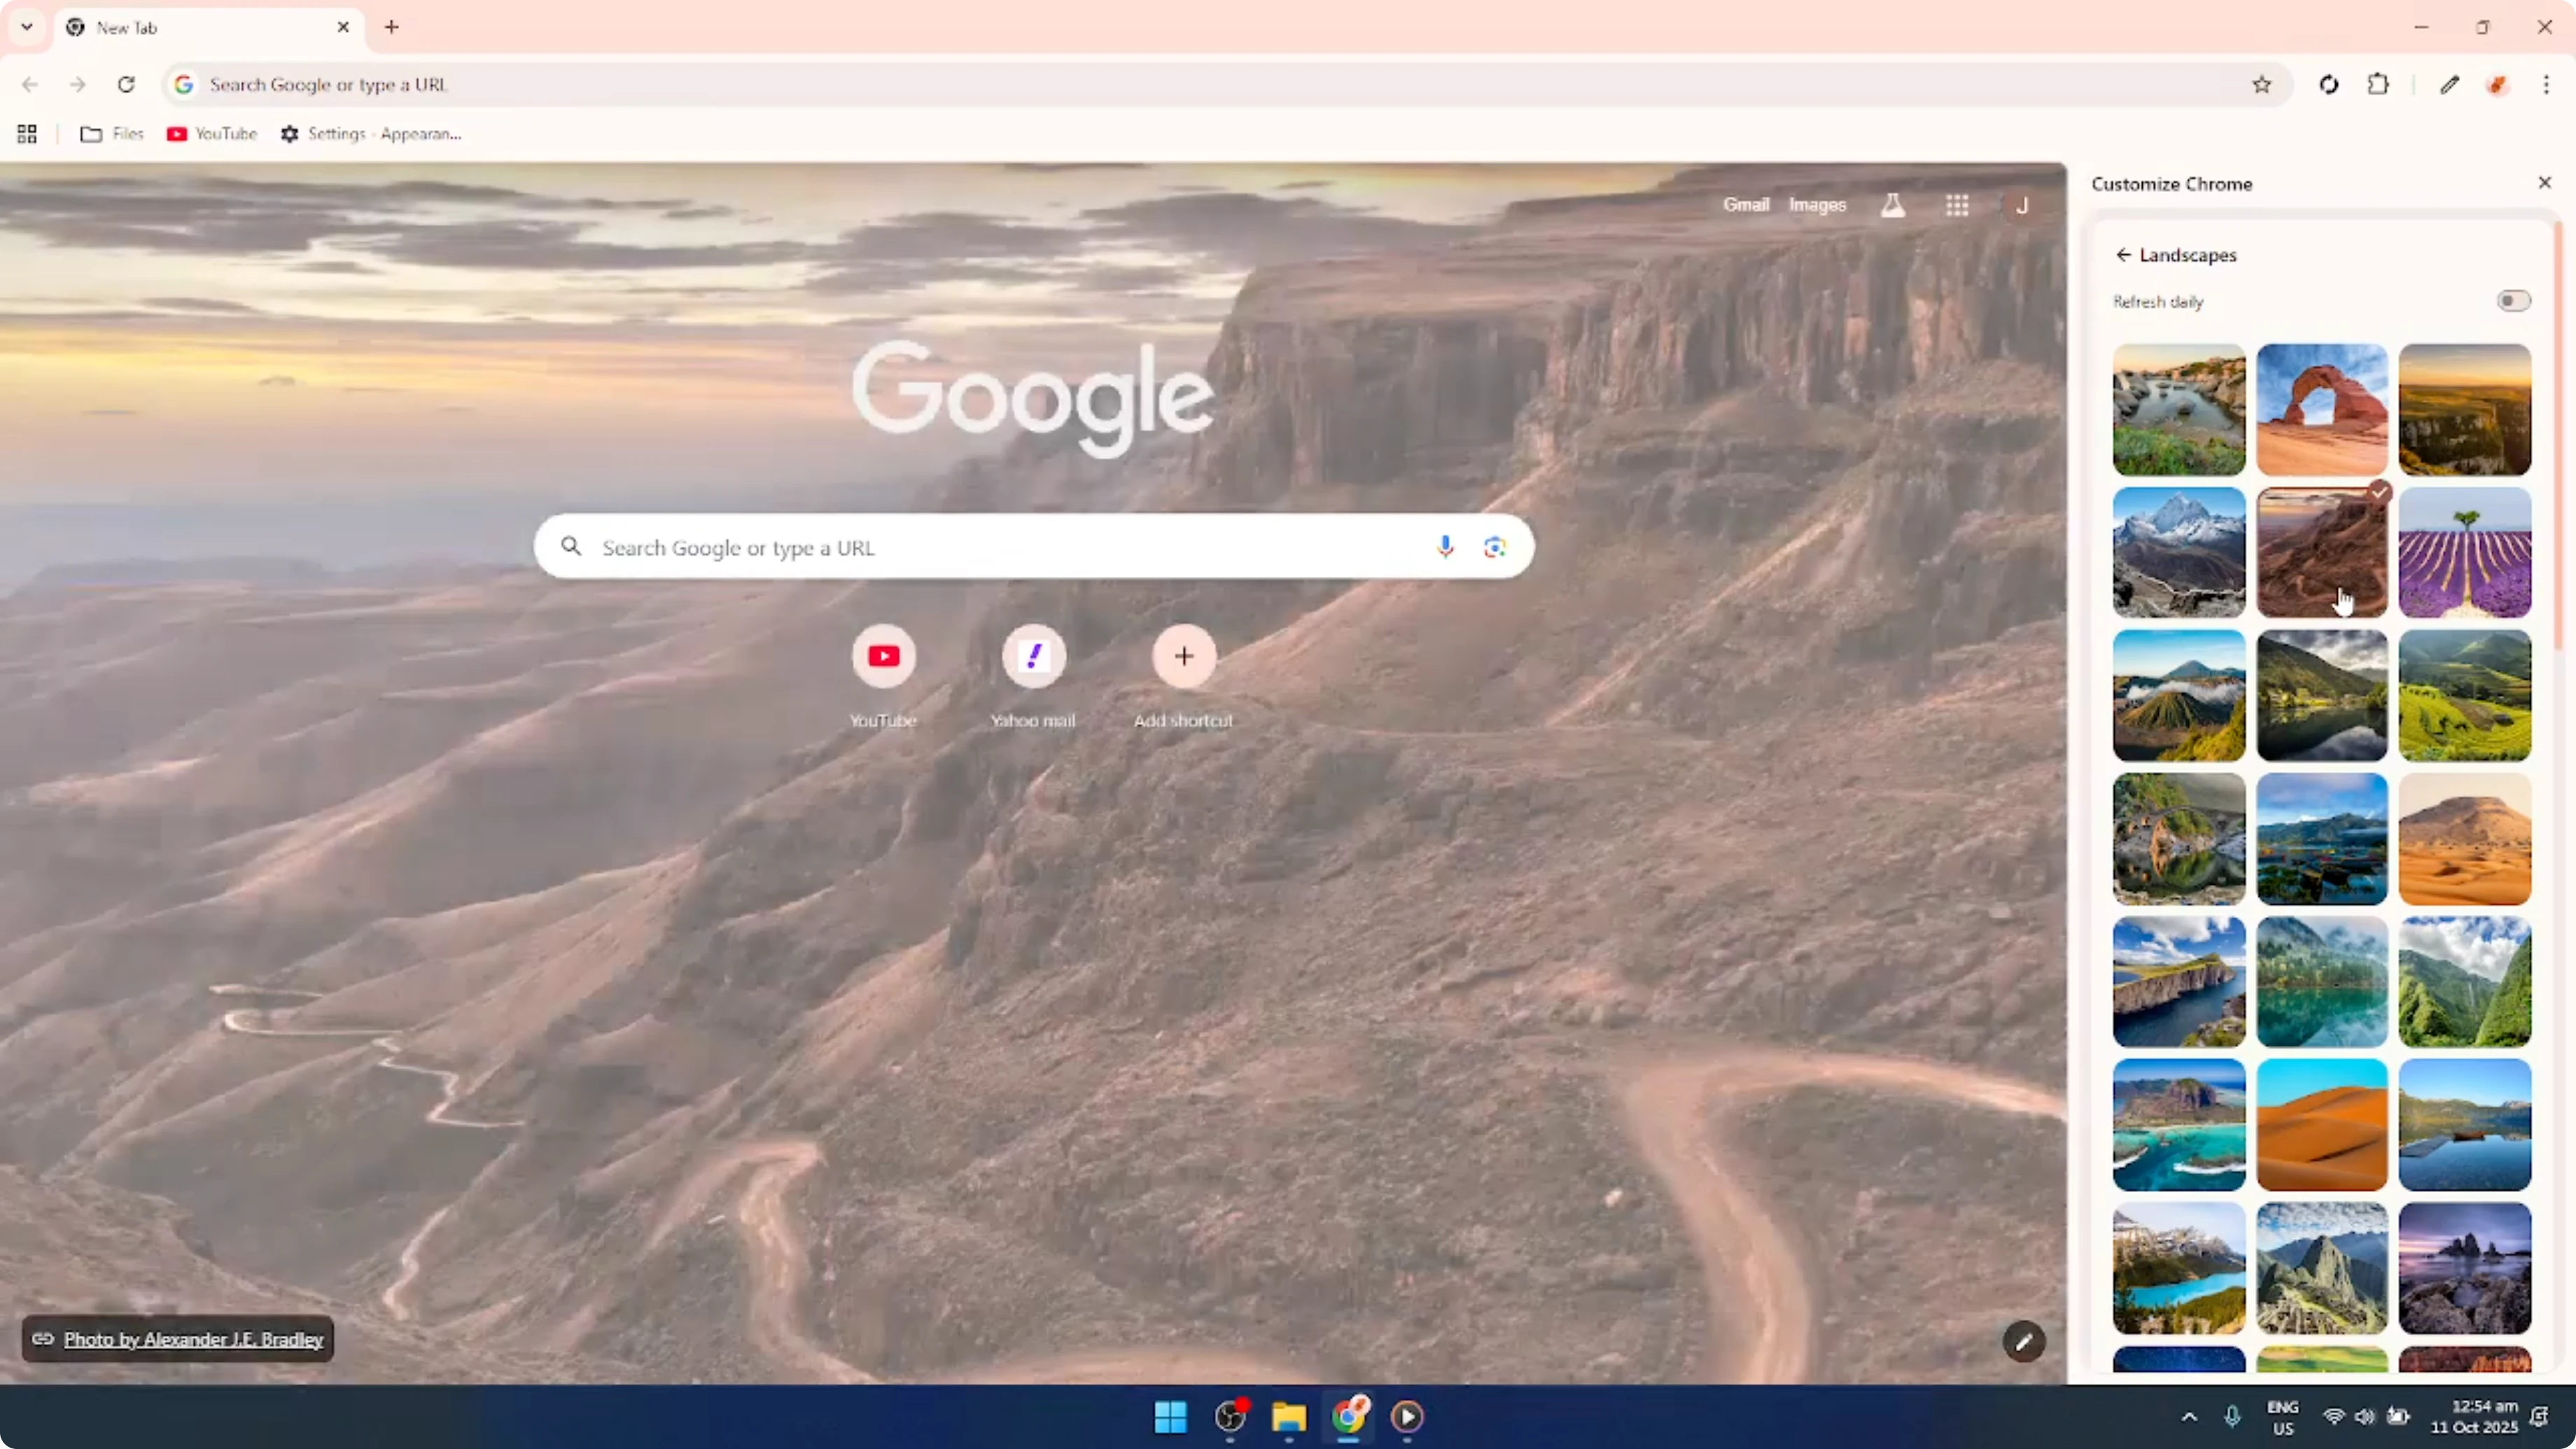
Task: Start voice search with the microphone icon
Action: [x=1445, y=546]
